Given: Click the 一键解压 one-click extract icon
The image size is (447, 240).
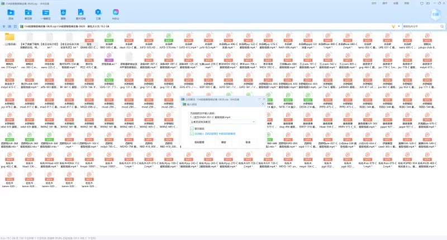Looking at the screenshot, I should 46,12.
